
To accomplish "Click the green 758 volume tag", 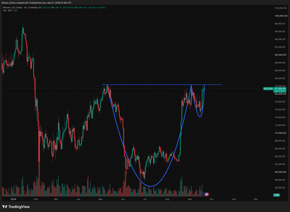I will tap(277, 195).
